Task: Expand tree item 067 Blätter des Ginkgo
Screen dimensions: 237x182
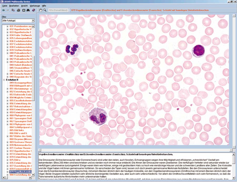Action: (8, 136)
